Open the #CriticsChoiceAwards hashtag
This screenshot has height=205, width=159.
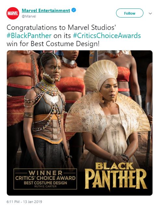coord(107,35)
